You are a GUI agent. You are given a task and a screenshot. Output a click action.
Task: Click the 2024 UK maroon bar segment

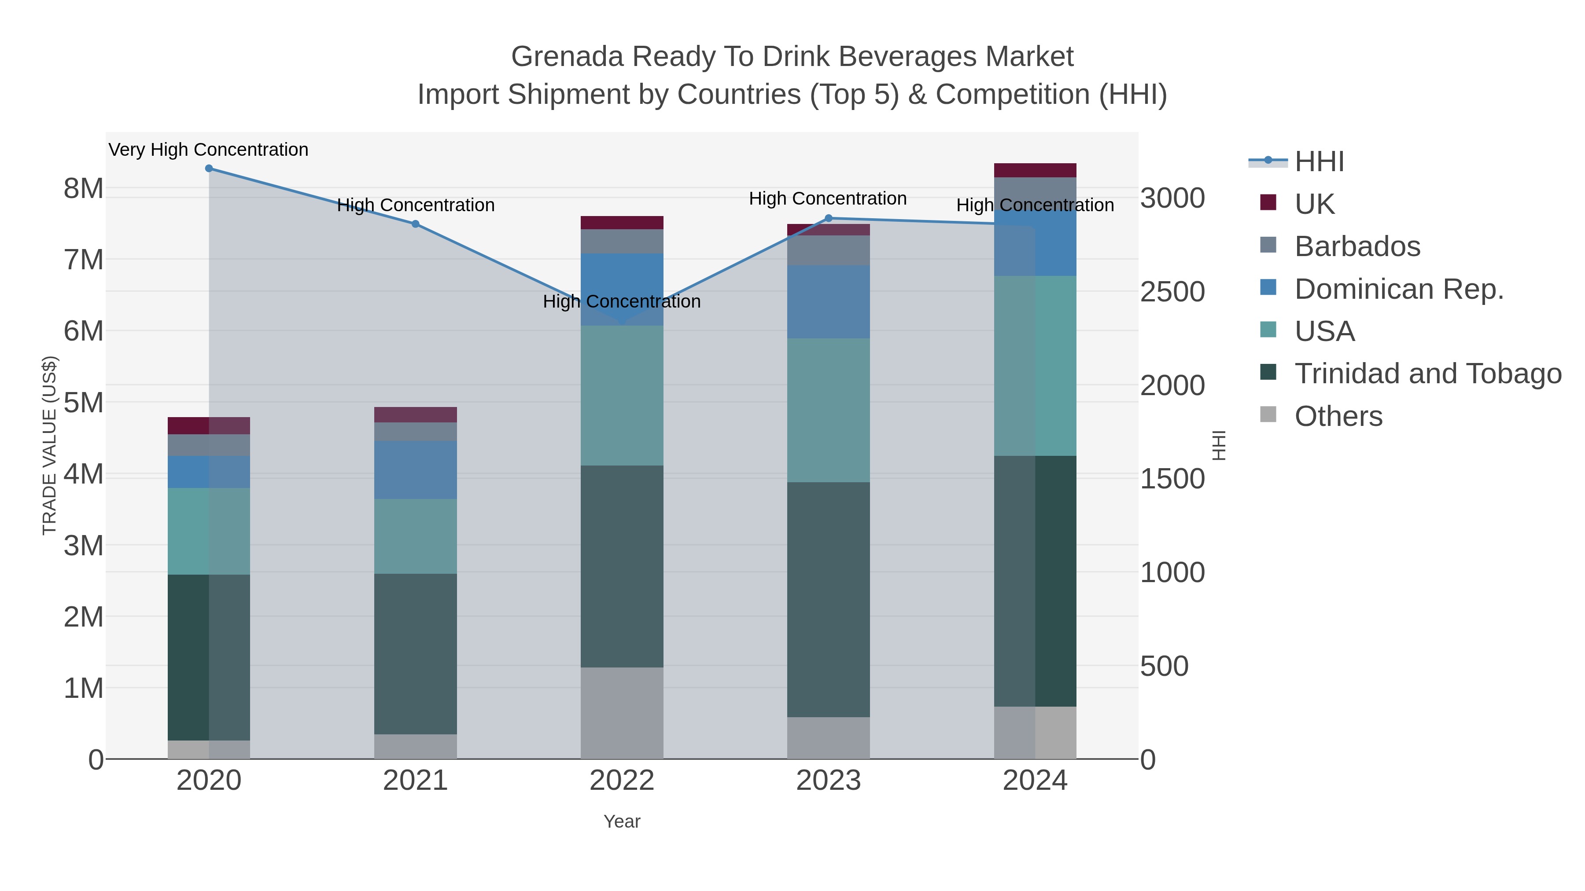1035,170
